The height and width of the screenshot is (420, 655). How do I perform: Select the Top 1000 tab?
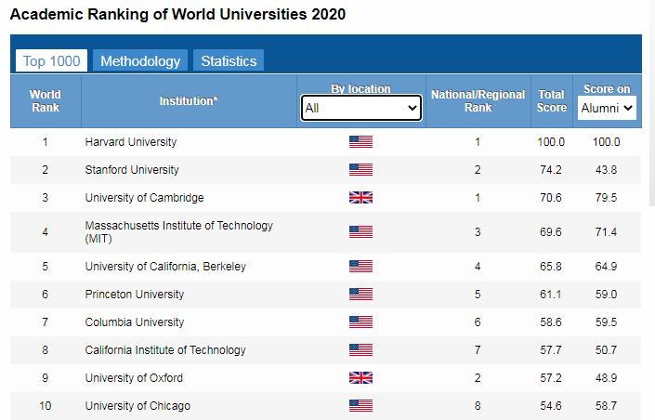tap(51, 60)
